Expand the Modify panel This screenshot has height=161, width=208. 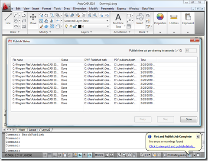click(x=45, y=32)
